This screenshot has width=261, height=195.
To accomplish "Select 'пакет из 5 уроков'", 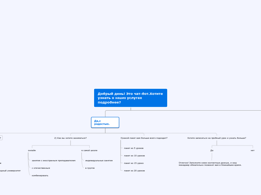I will click(x=133, y=148).
